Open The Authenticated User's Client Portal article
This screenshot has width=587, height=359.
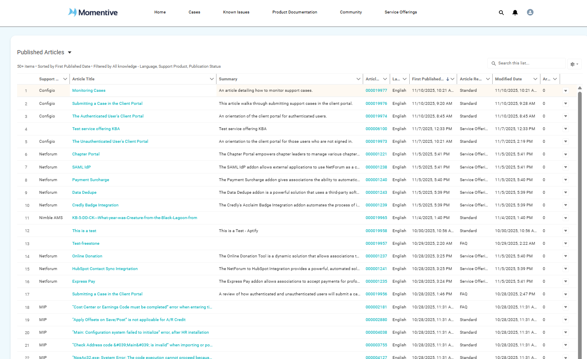(x=108, y=116)
